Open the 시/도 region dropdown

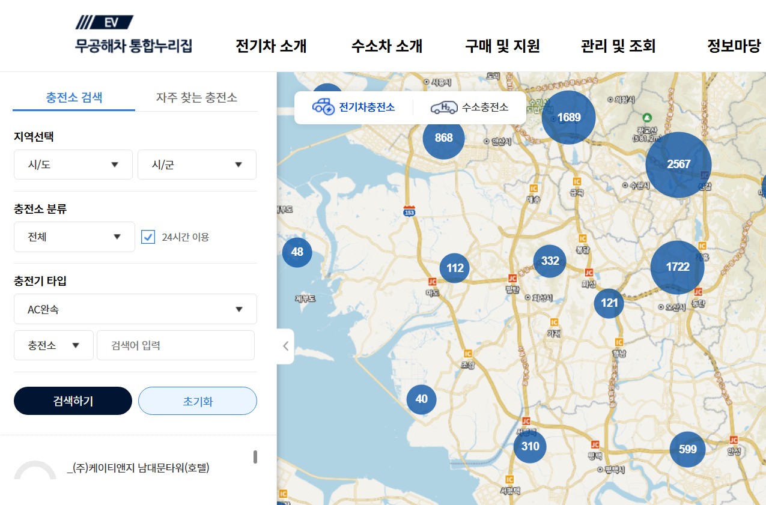(73, 165)
